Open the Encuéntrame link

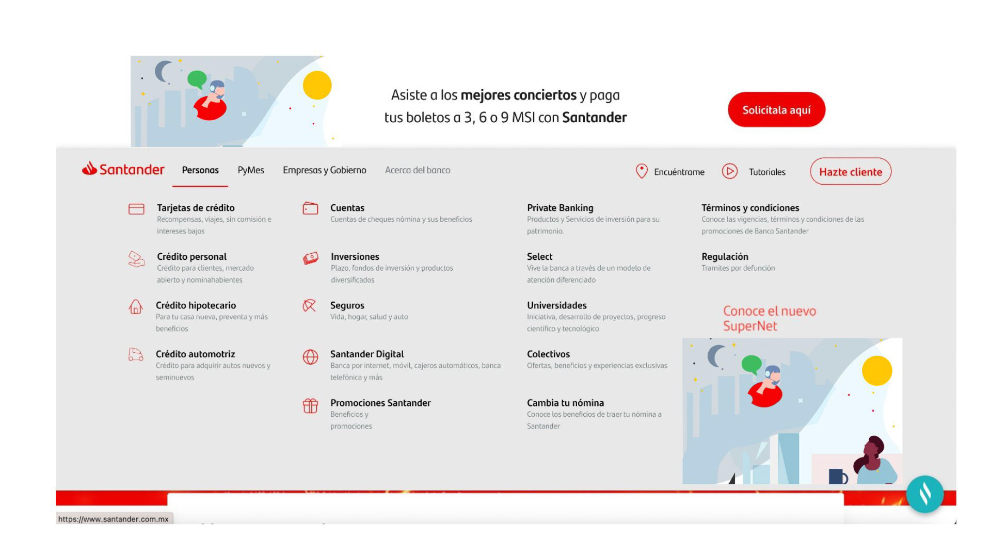(679, 172)
